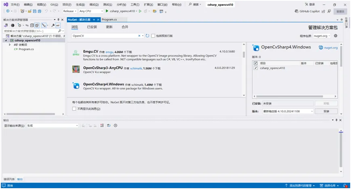Toggle word wrap in output pane
Image resolution: width=351 pixels, height=189 pixels.
coord(109,126)
